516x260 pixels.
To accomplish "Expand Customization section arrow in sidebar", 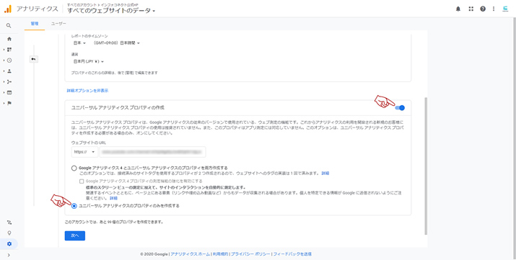I will coord(4,50).
